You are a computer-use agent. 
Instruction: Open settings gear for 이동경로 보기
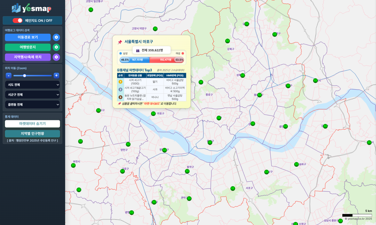pos(56,37)
